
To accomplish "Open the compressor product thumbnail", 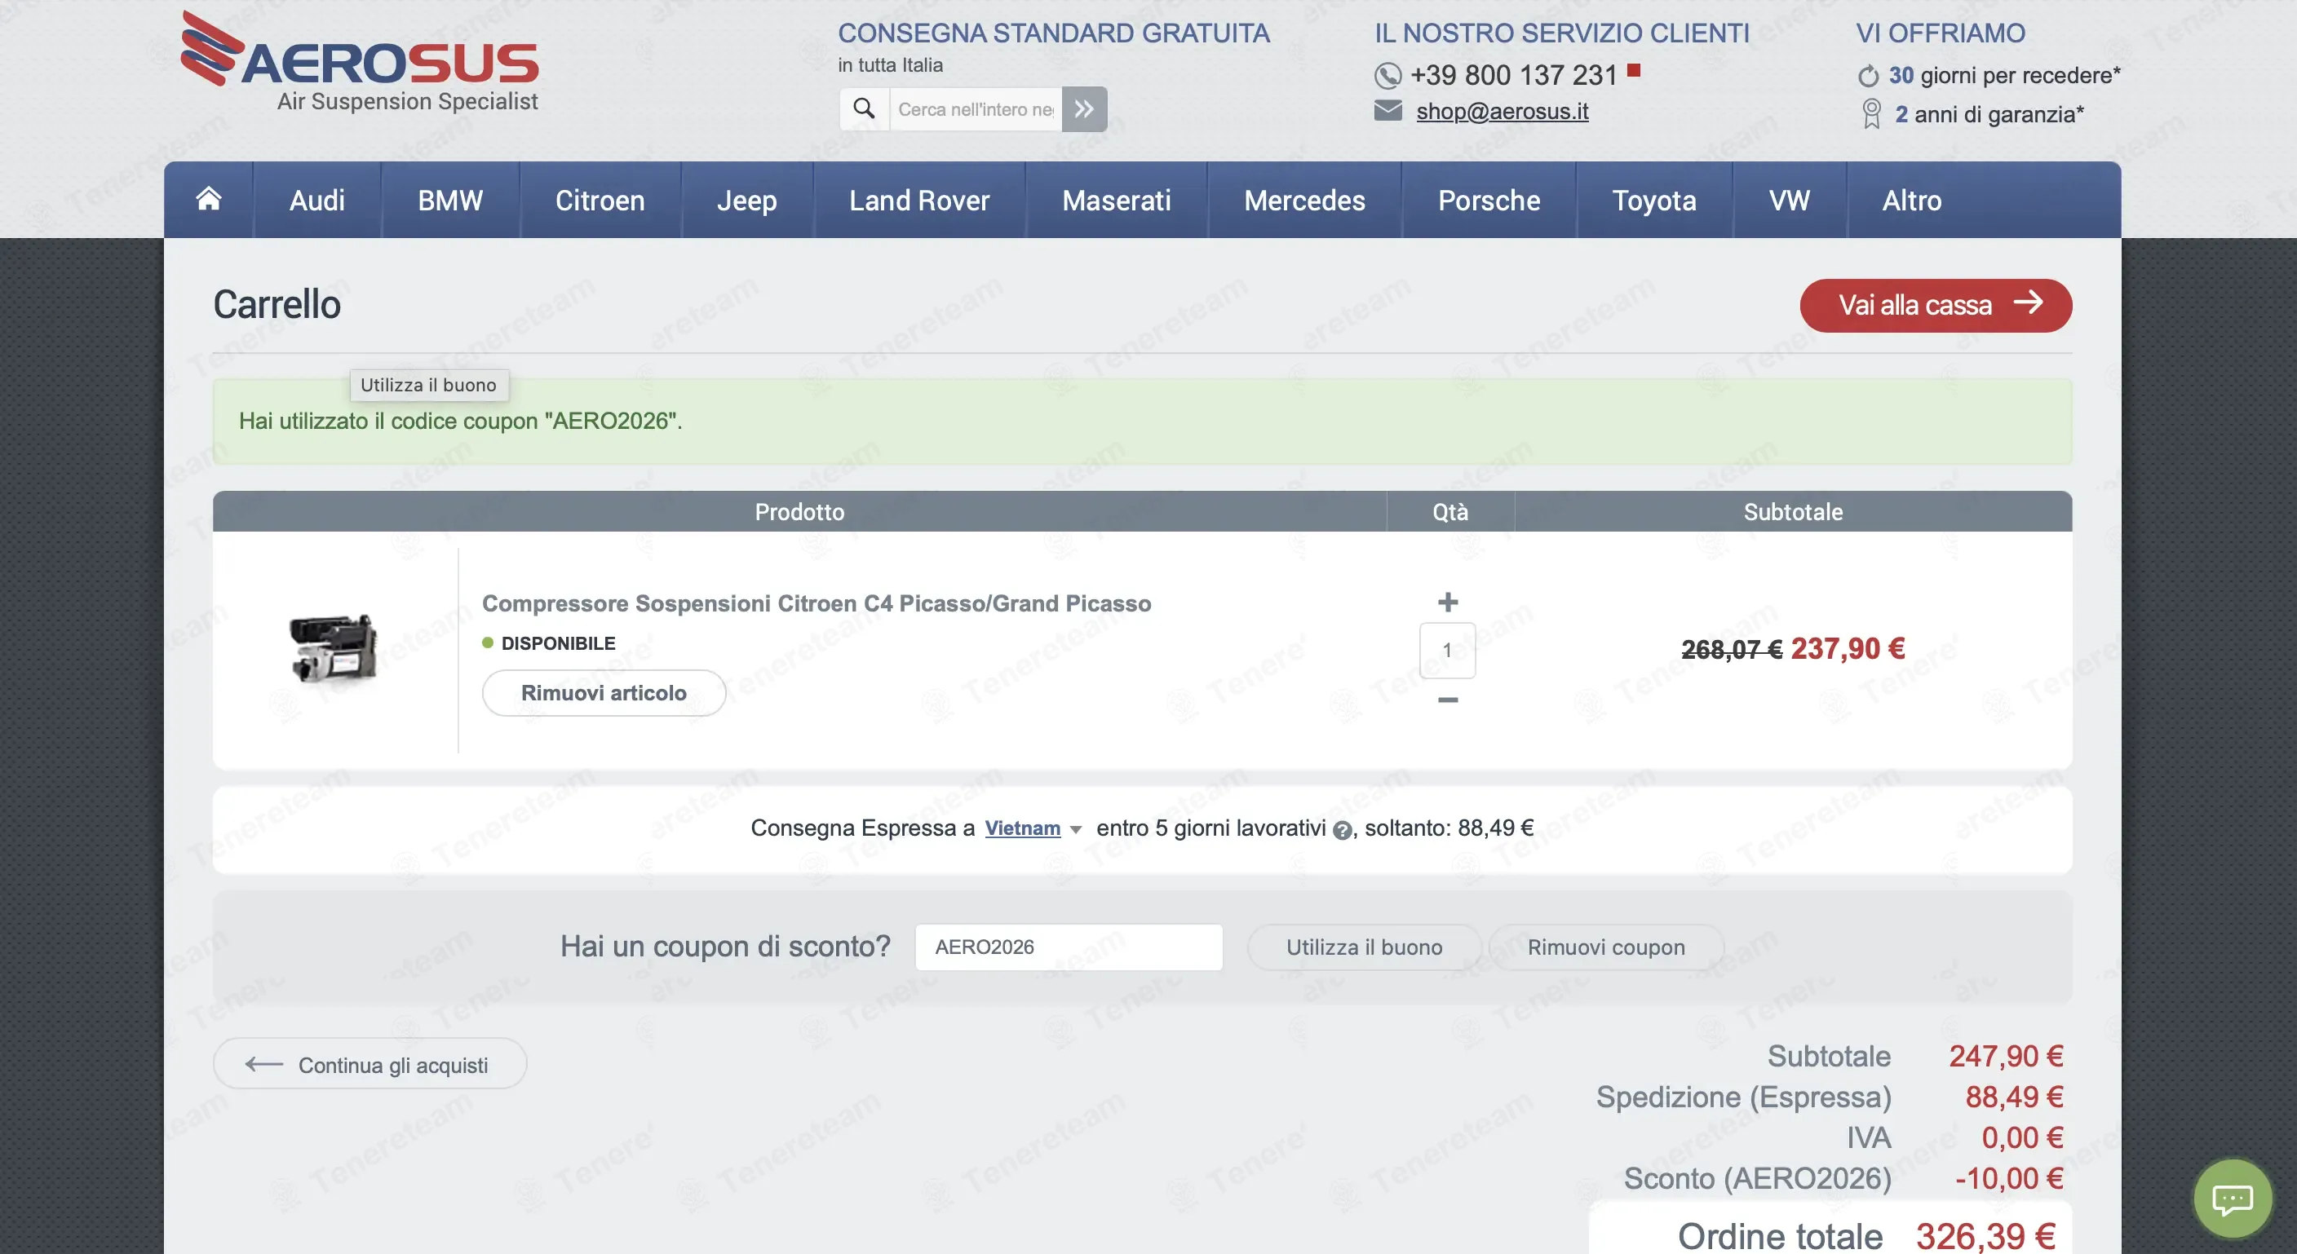I will point(334,650).
